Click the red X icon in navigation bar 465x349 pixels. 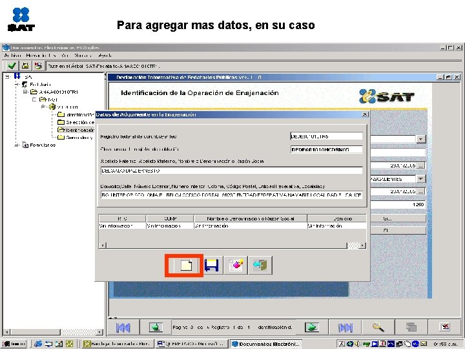[x=445, y=327]
